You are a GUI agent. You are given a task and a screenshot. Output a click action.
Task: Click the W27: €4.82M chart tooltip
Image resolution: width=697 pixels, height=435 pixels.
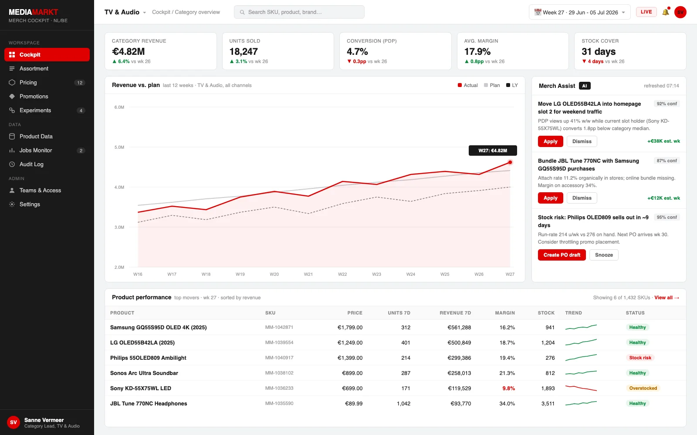(x=493, y=151)
